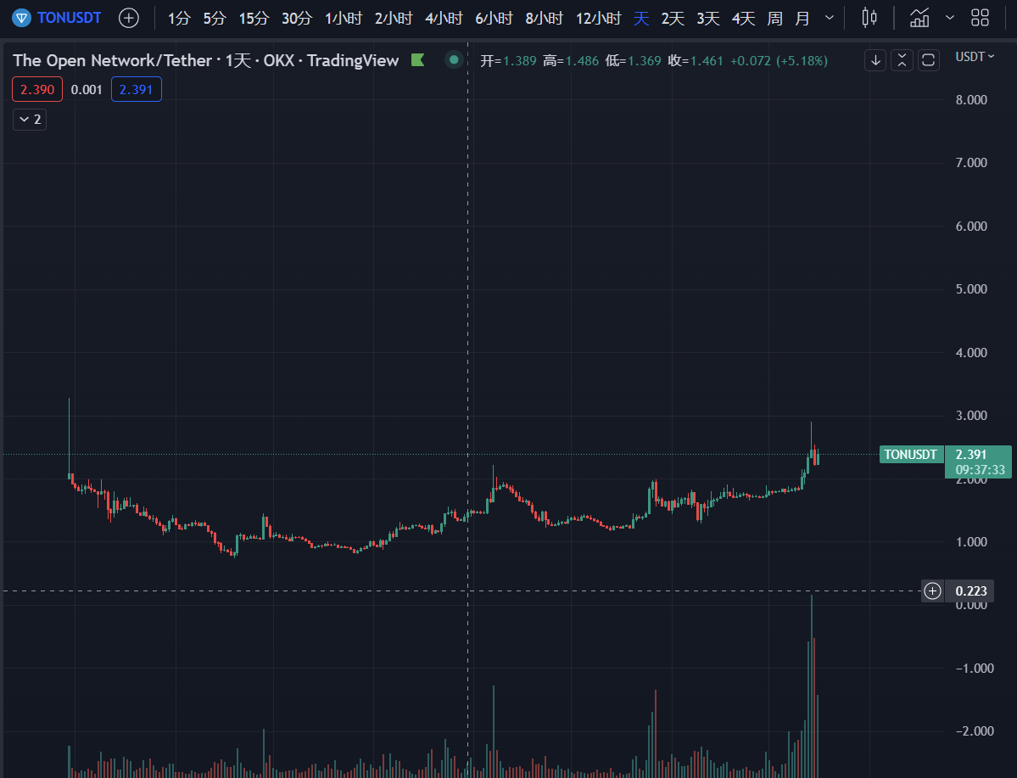Click the 5.000 price axis label
1017x778 pixels.
[x=971, y=289]
